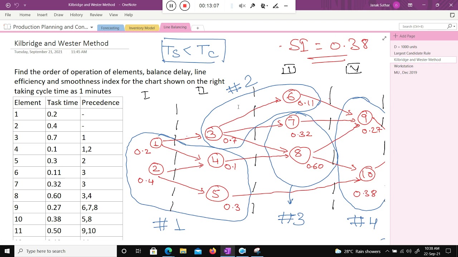458x257 pixels.
Task: Create a new section with plus tab
Action: point(198,28)
